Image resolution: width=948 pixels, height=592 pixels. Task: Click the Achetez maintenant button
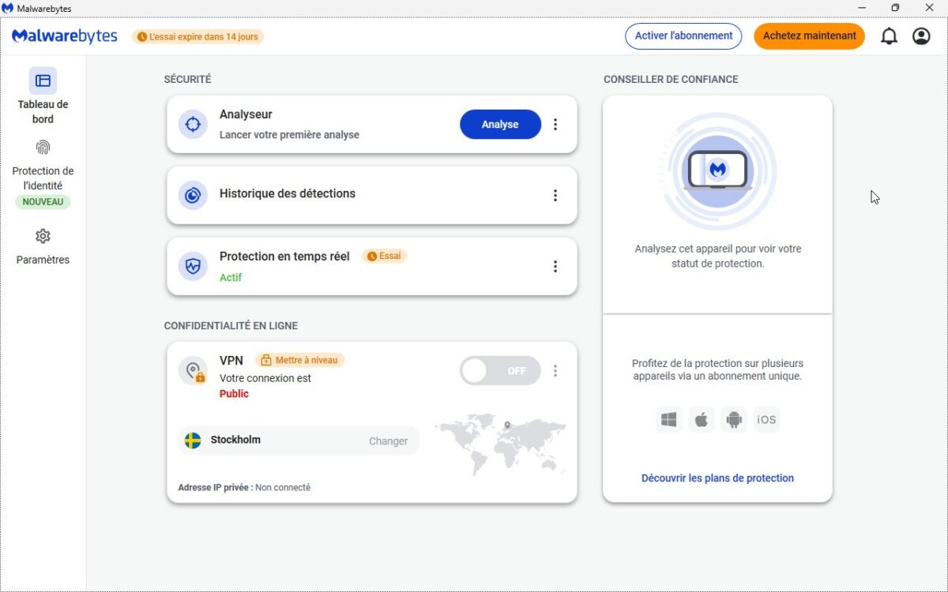809,36
